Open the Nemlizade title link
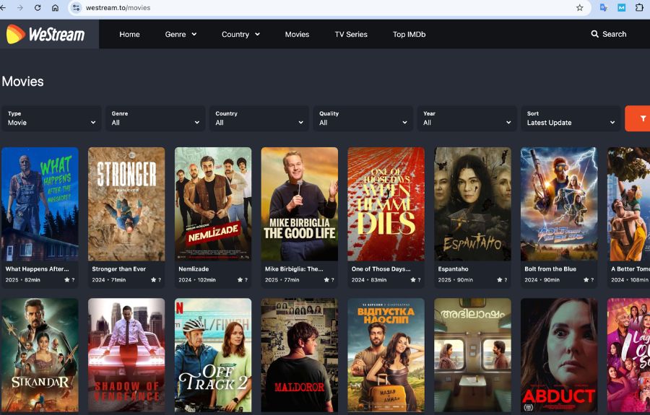The width and height of the screenshot is (650, 415). (x=194, y=268)
